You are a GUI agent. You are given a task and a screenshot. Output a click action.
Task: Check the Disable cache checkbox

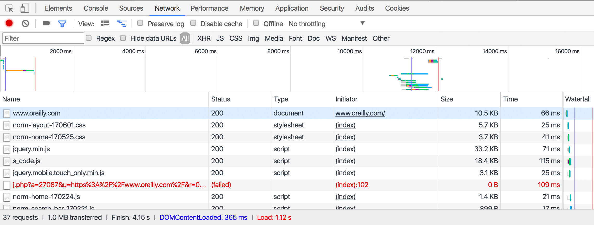coord(193,23)
